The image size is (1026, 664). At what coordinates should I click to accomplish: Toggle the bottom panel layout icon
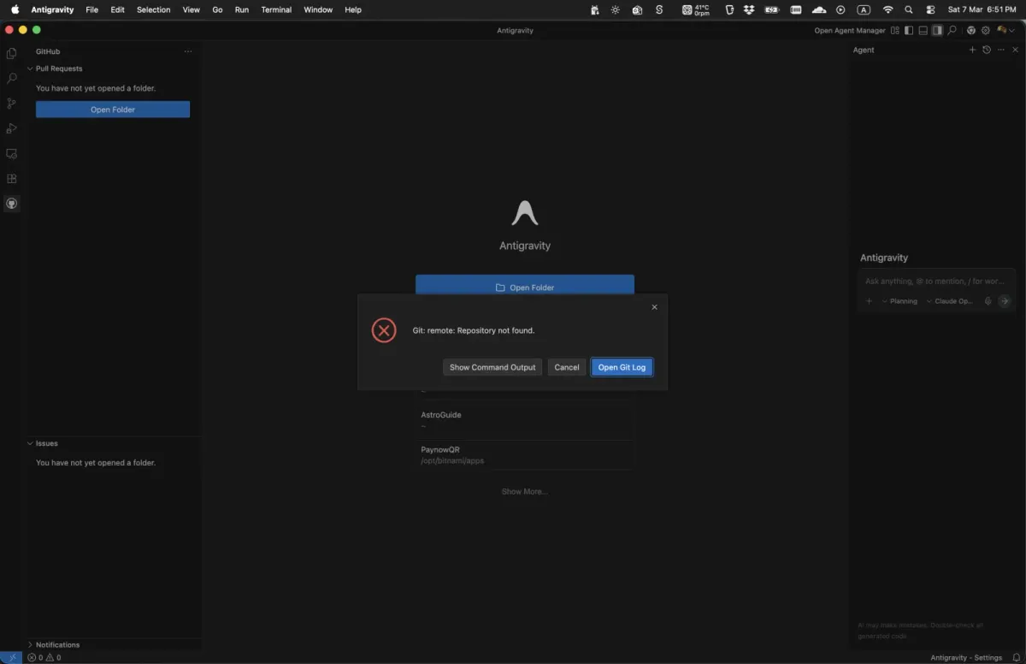[923, 31]
